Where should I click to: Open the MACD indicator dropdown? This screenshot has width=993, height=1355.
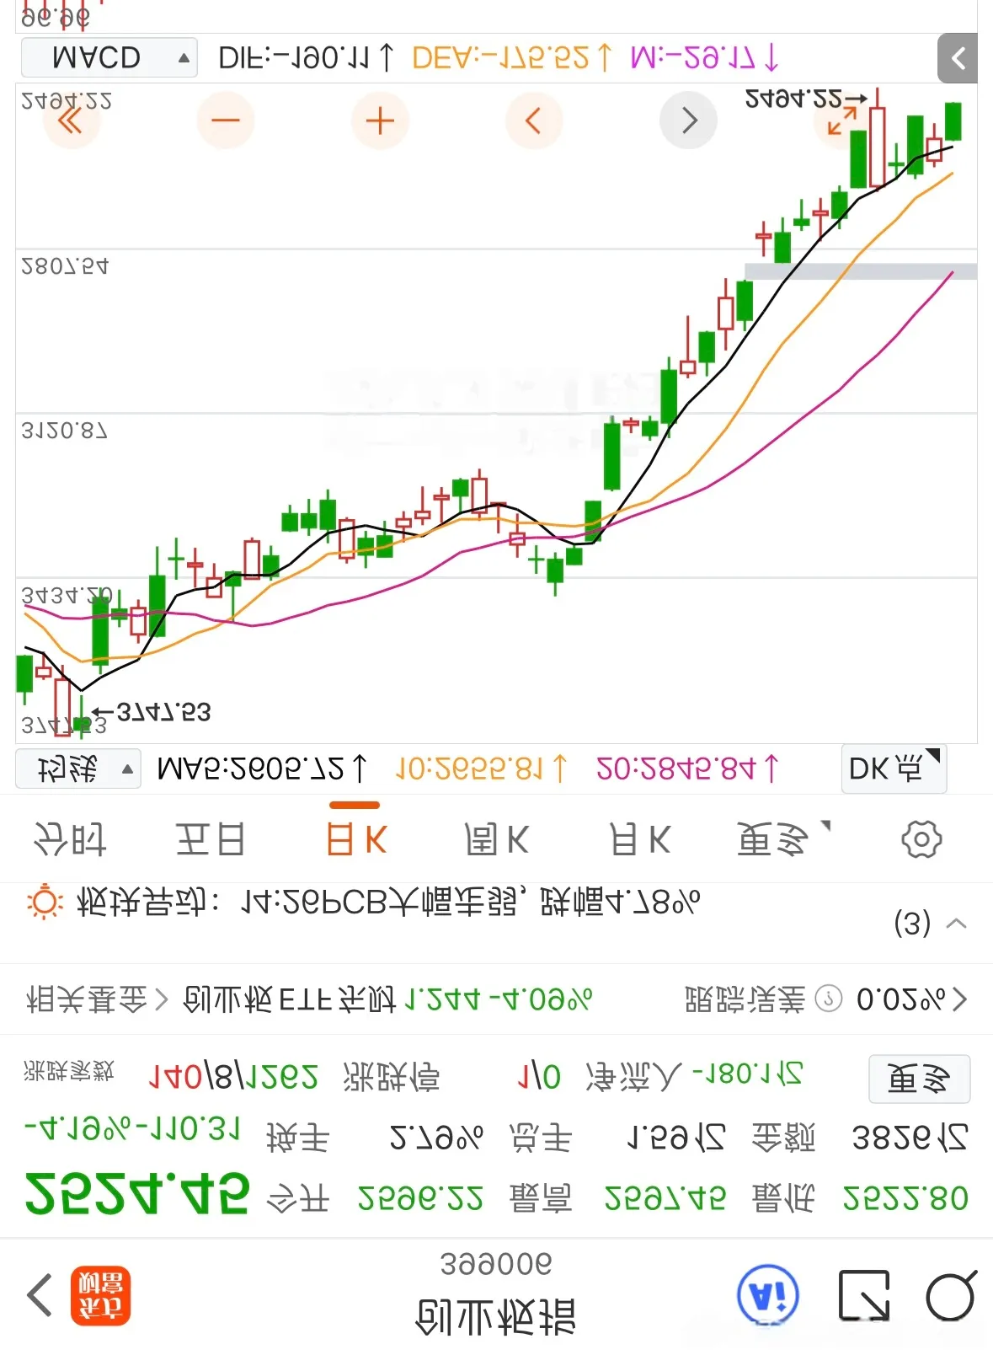click(109, 58)
